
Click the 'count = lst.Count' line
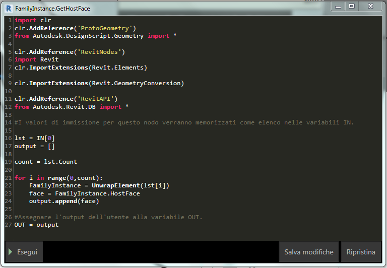[45, 162]
